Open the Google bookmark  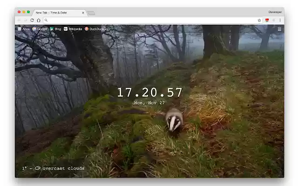[x=40, y=29]
